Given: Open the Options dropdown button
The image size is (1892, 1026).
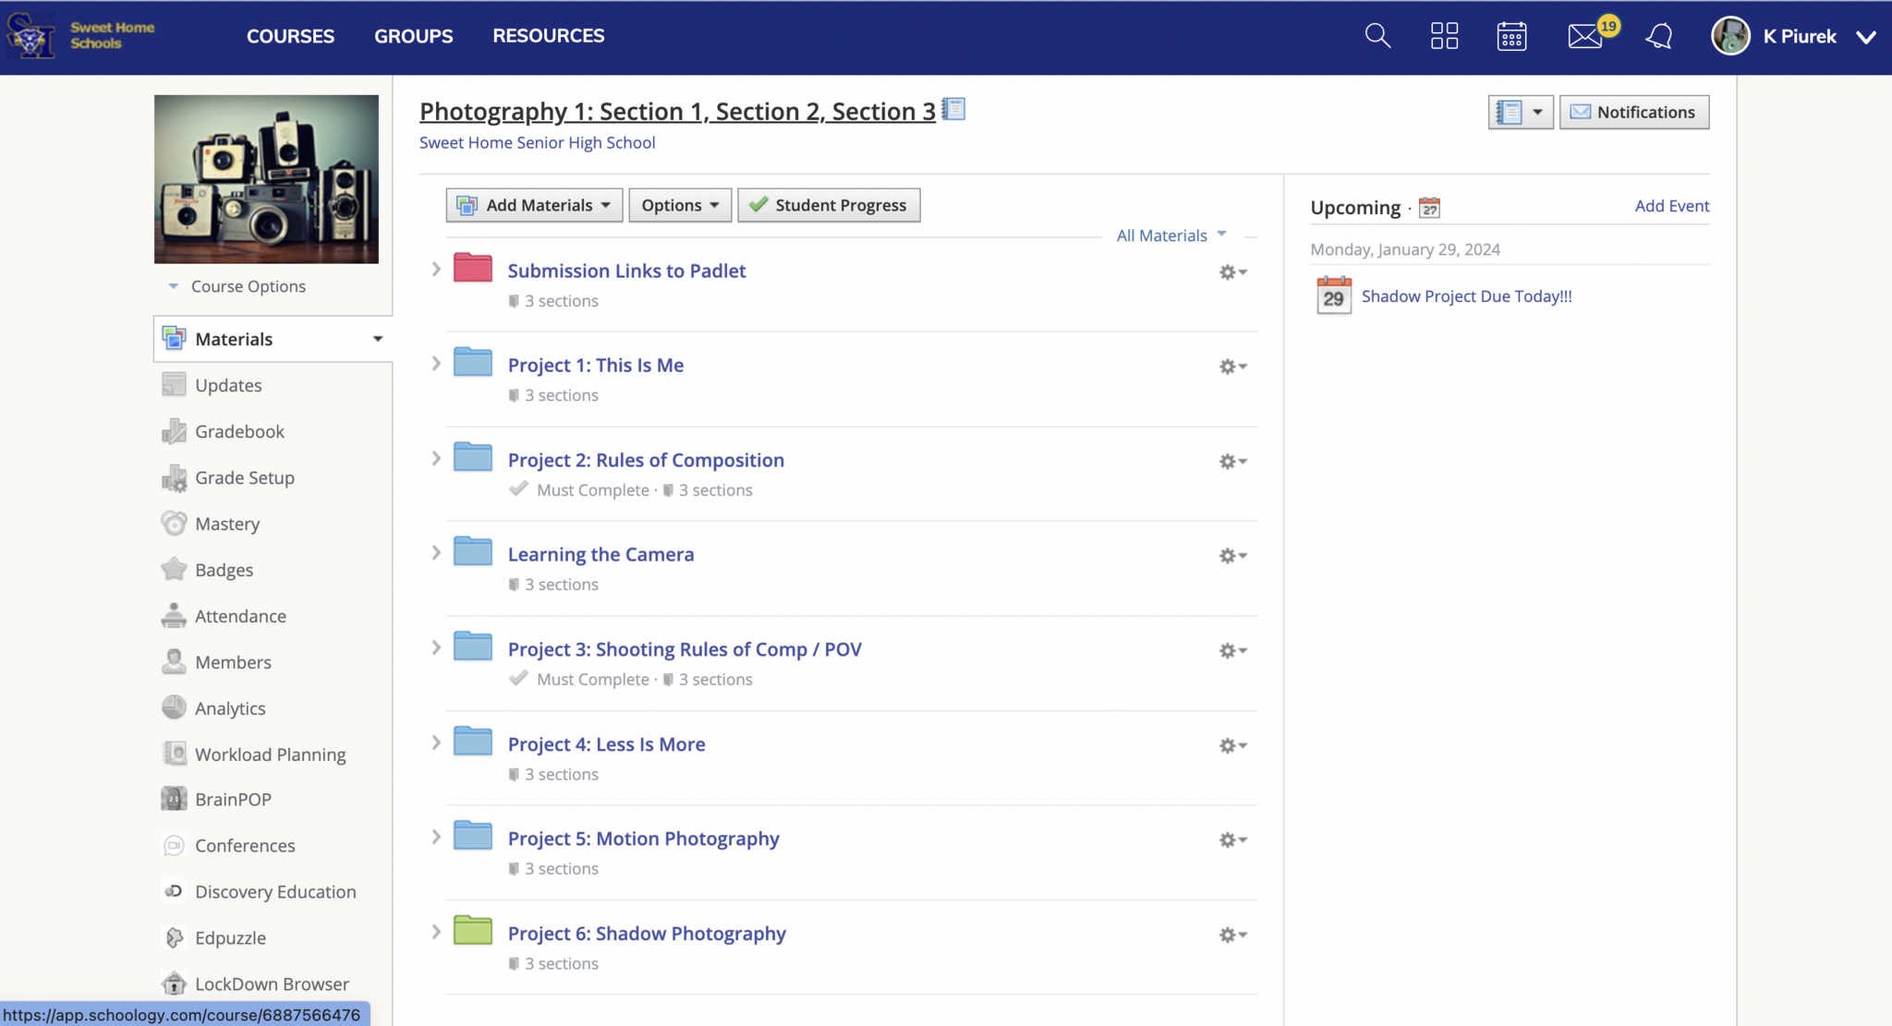Looking at the screenshot, I should pos(680,205).
